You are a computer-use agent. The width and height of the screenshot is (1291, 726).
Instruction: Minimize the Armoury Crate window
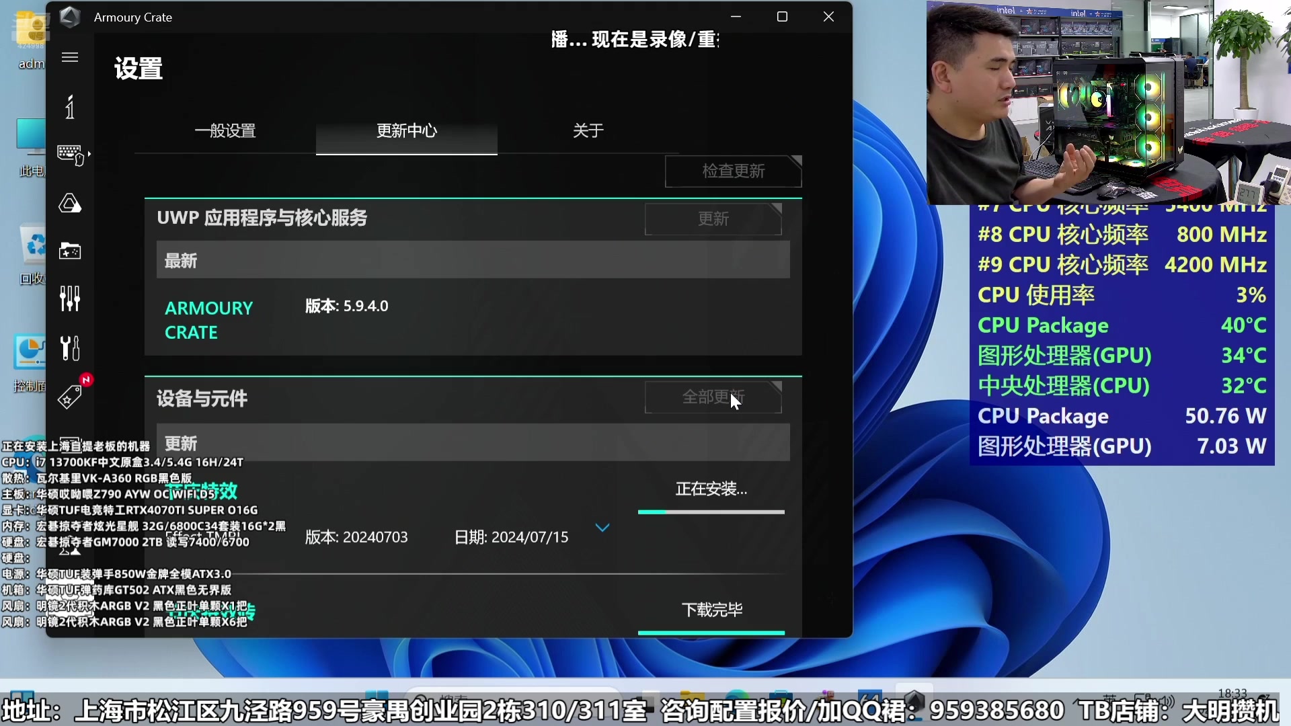736,17
